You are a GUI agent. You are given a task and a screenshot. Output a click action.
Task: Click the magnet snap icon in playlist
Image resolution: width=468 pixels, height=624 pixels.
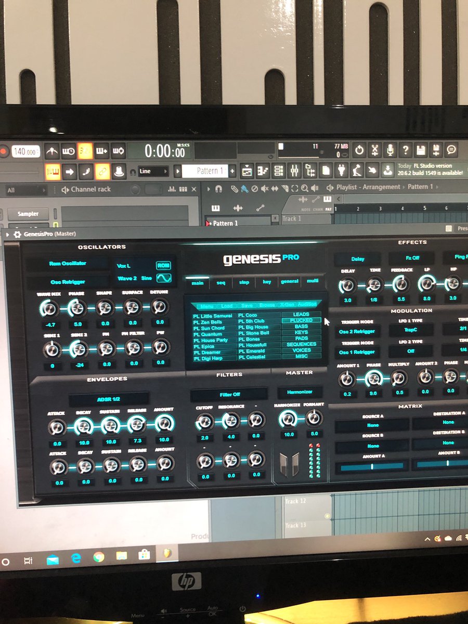(219, 189)
